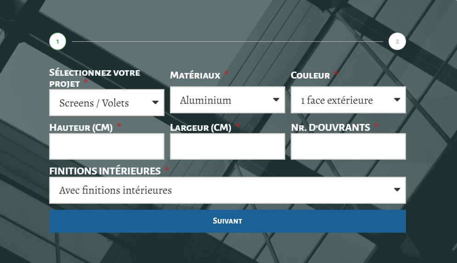Click the Matériaux label
Image resolution: width=457 pixels, height=263 pixels.
click(x=195, y=75)
